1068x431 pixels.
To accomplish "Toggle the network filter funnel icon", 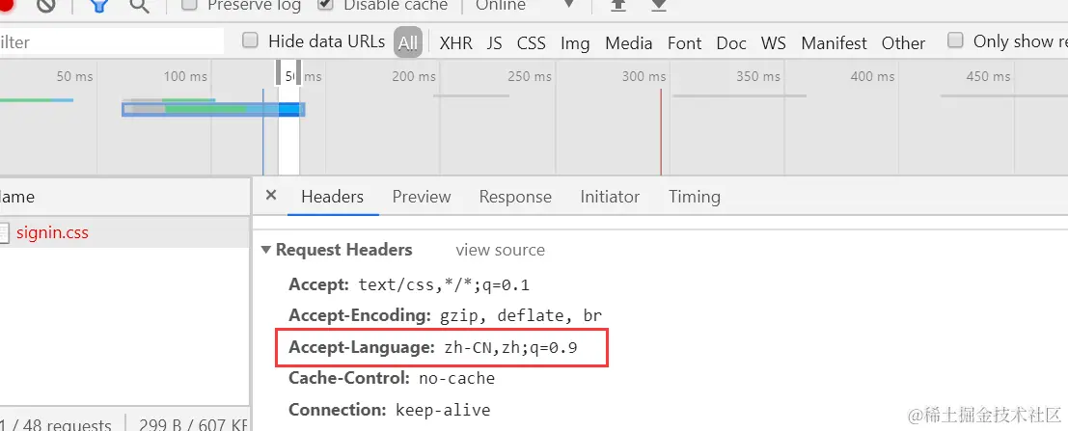I will [100, 6].
